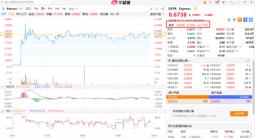Switch to the 月K chart tab

[x=50, y=9]
